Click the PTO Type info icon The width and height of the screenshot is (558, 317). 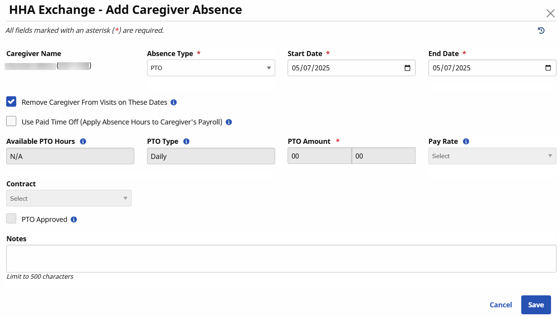pyautogui.click(x=186, y=141)
